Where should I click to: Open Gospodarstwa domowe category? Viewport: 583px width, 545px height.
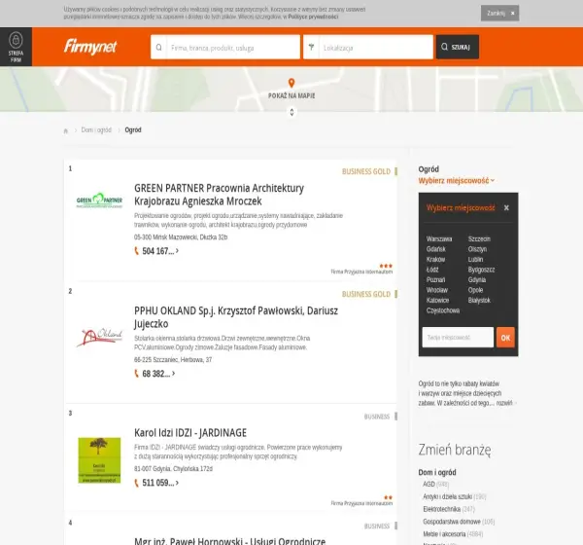coord(452,522)
